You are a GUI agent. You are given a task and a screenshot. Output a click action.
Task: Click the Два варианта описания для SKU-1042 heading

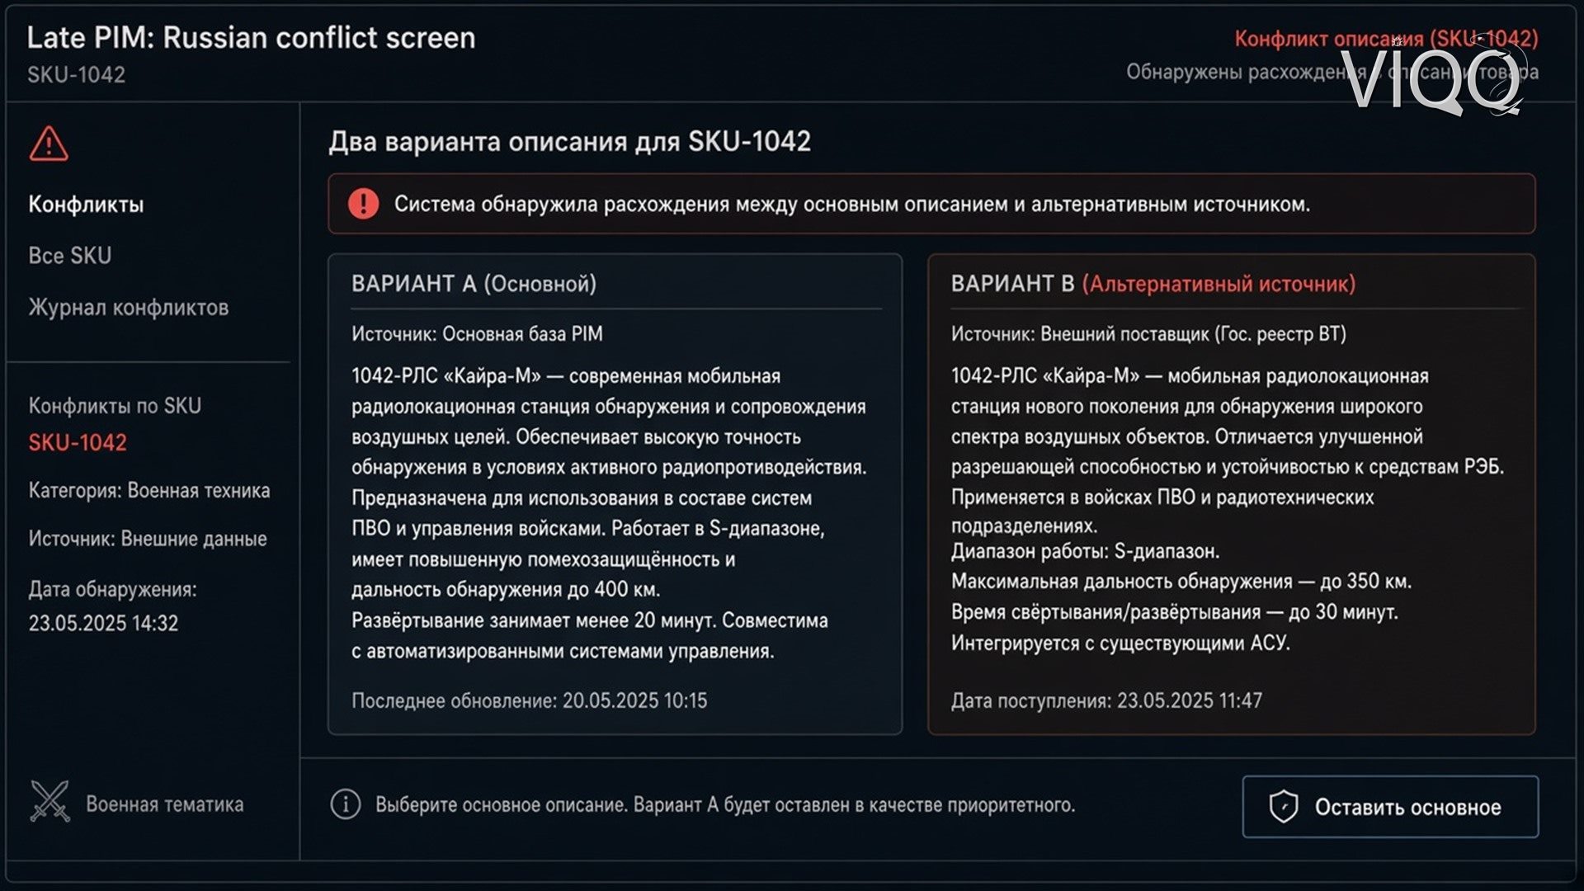[569, 142]
